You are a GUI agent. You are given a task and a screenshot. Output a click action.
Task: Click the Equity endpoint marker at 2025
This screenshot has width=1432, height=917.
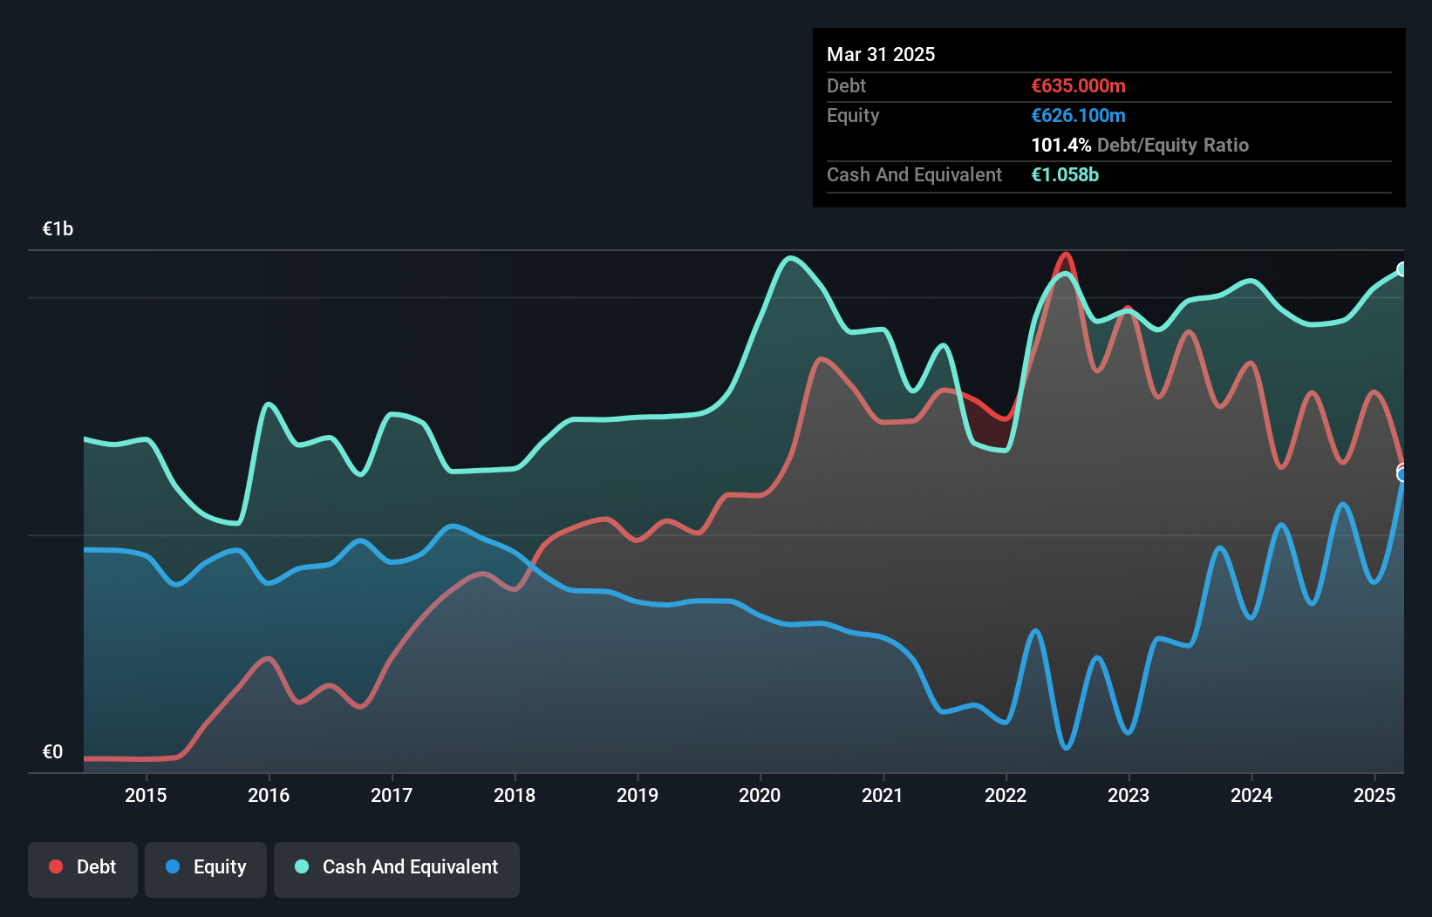(x=1402, y=475)
